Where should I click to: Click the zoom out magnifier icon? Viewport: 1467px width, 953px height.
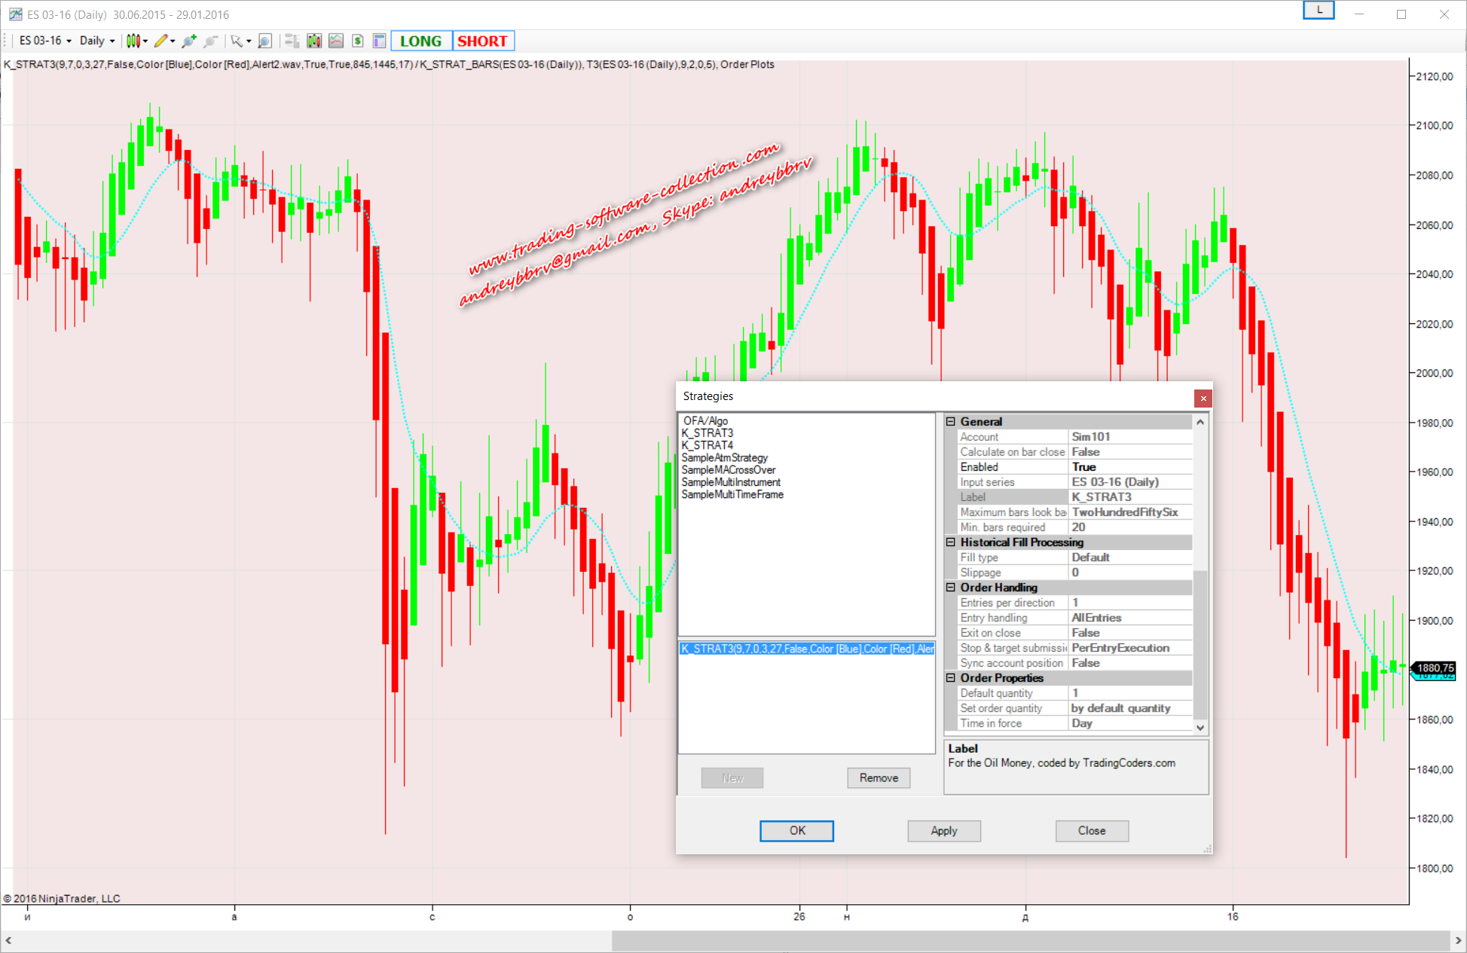coord(211,41)
